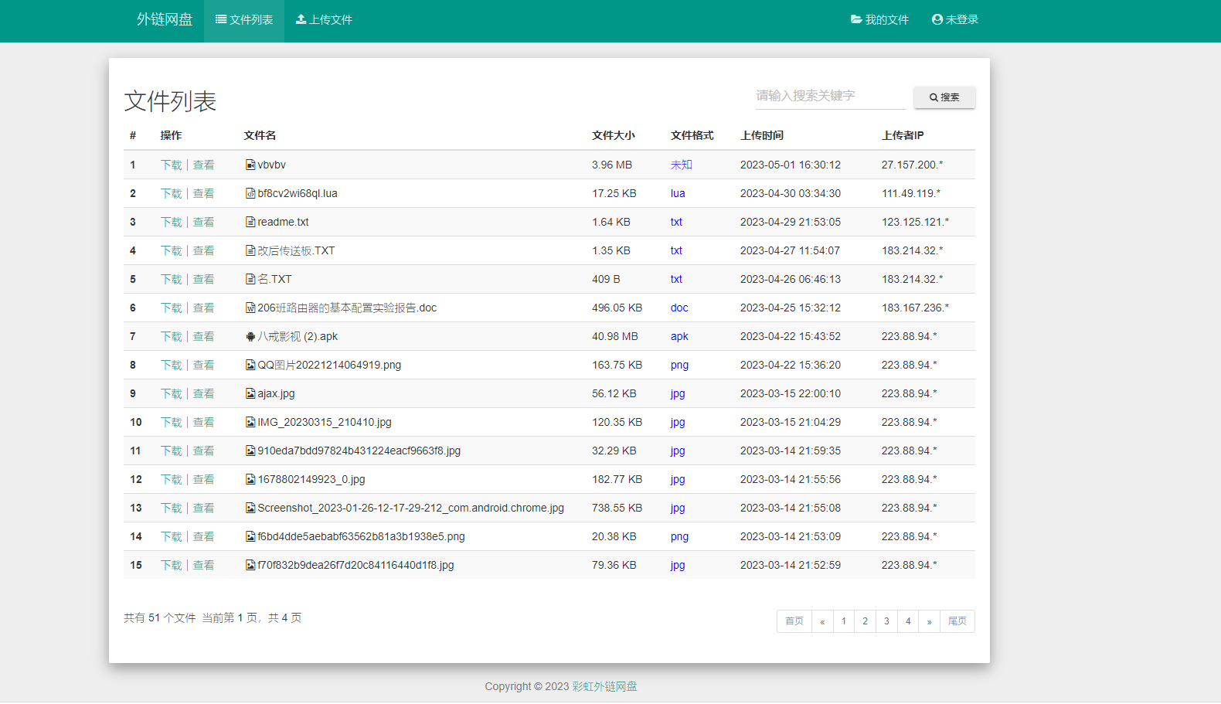Click the text file icon beside readme.txt
The image size is (1221, 704).
250,223
